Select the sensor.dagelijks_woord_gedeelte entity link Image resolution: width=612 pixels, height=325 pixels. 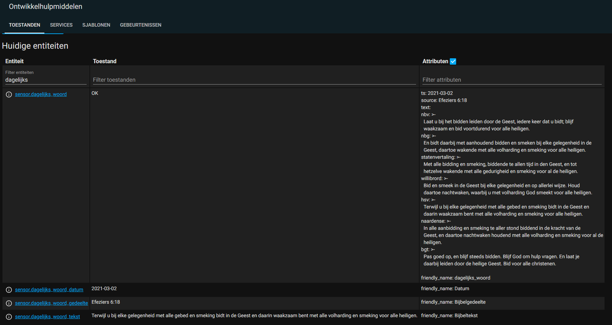(51, 303)
